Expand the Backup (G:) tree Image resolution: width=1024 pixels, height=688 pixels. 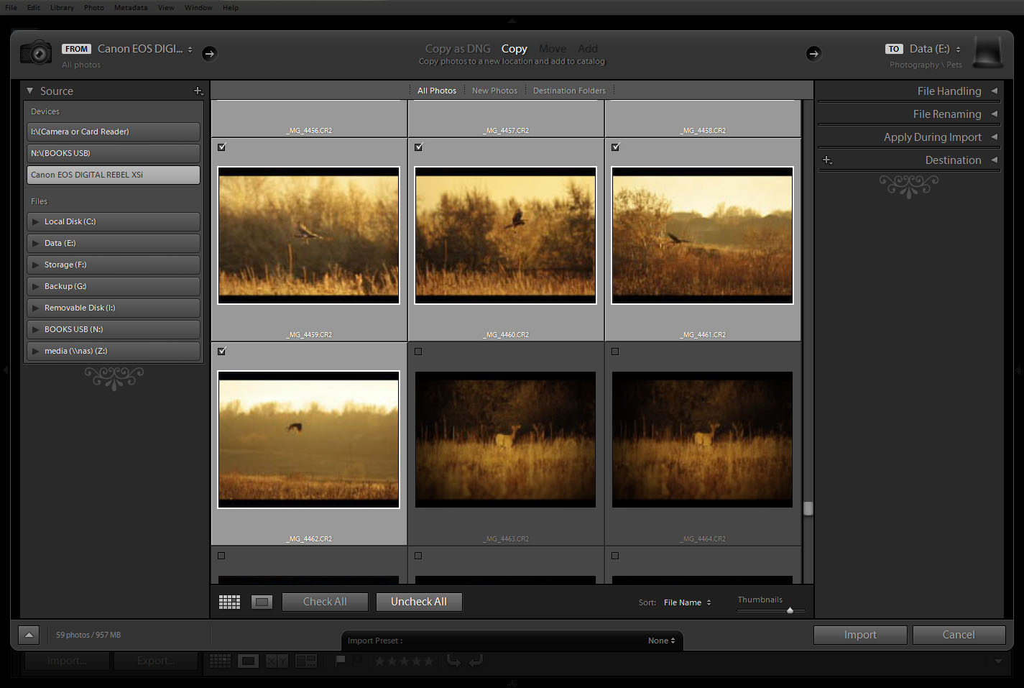(x=36, y=286)
